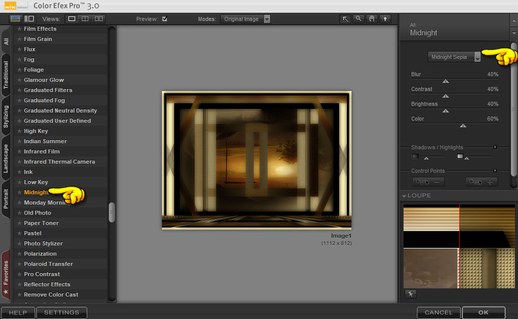Favorite the High Key filter star
Viewport: 518px width, 319px height.
(19, 131)
